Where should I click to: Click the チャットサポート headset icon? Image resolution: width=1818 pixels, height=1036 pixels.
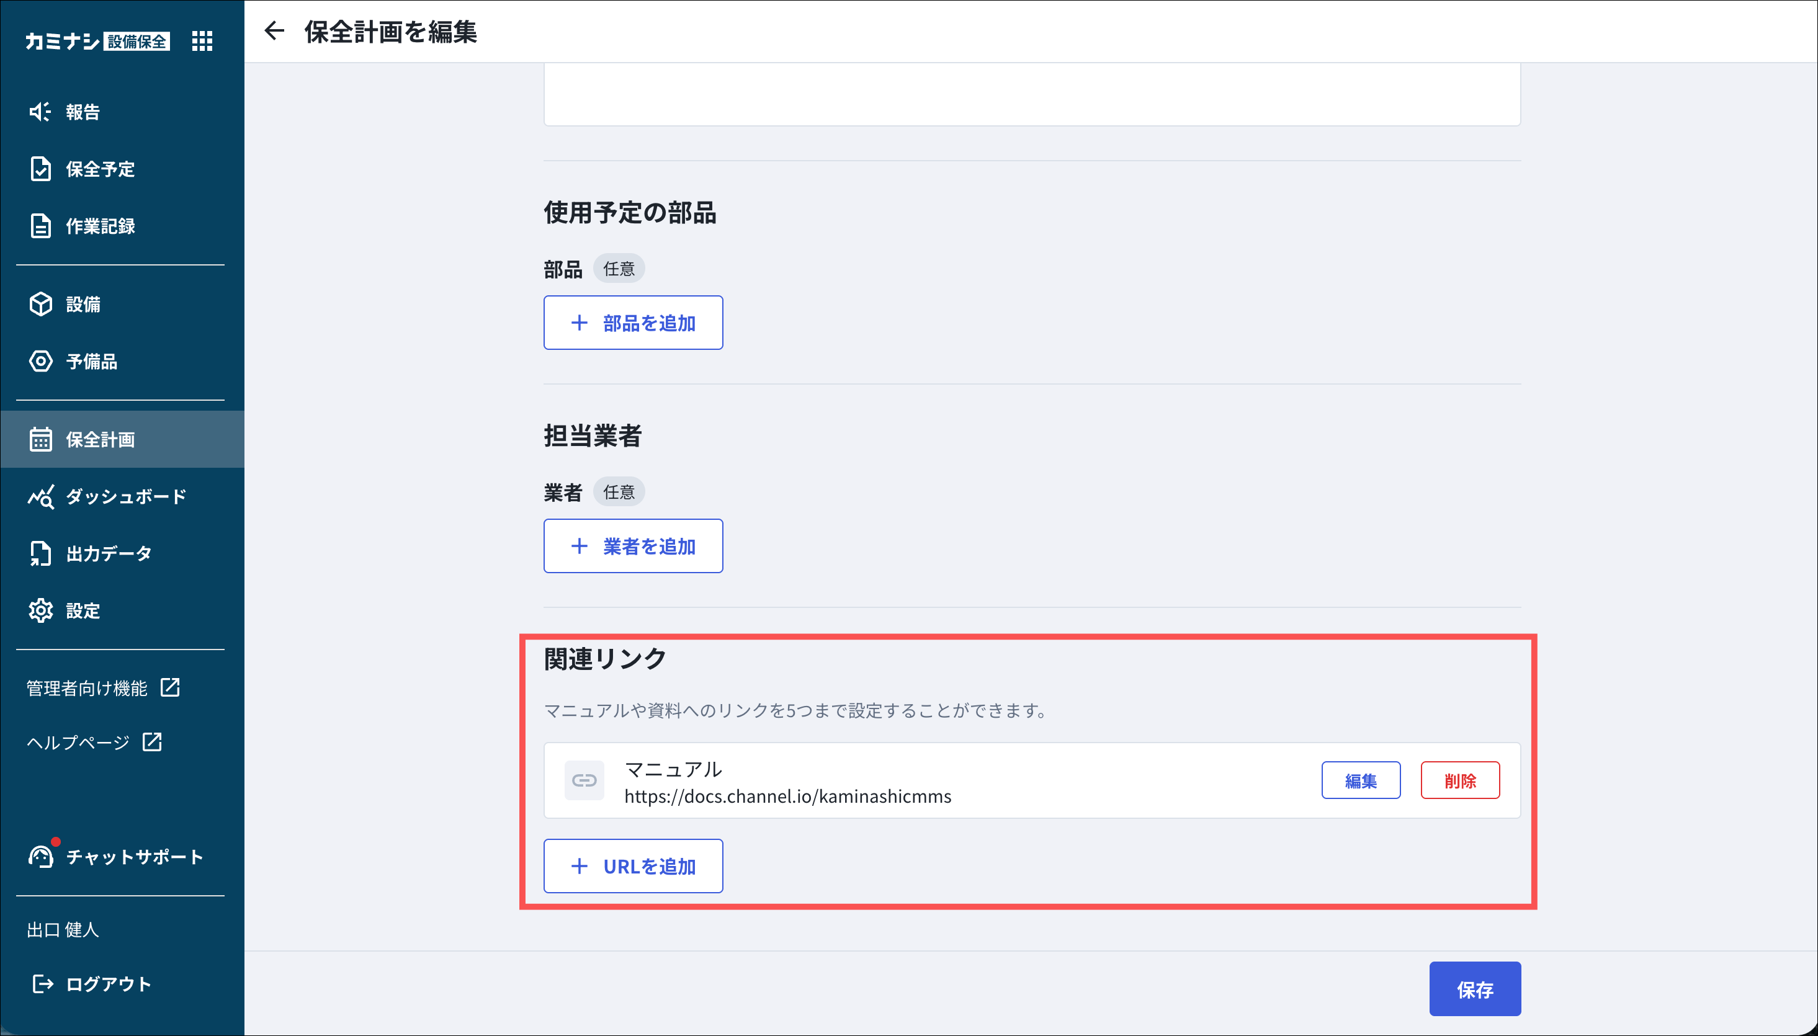(x=40, y=857)
